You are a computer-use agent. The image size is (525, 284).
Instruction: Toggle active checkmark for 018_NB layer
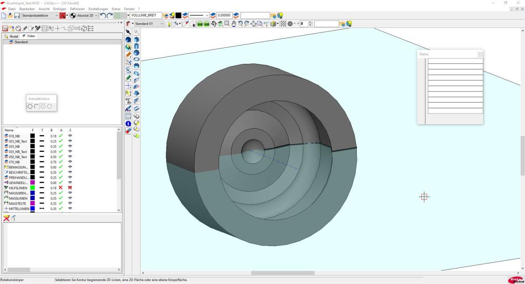tap(60, 136)
